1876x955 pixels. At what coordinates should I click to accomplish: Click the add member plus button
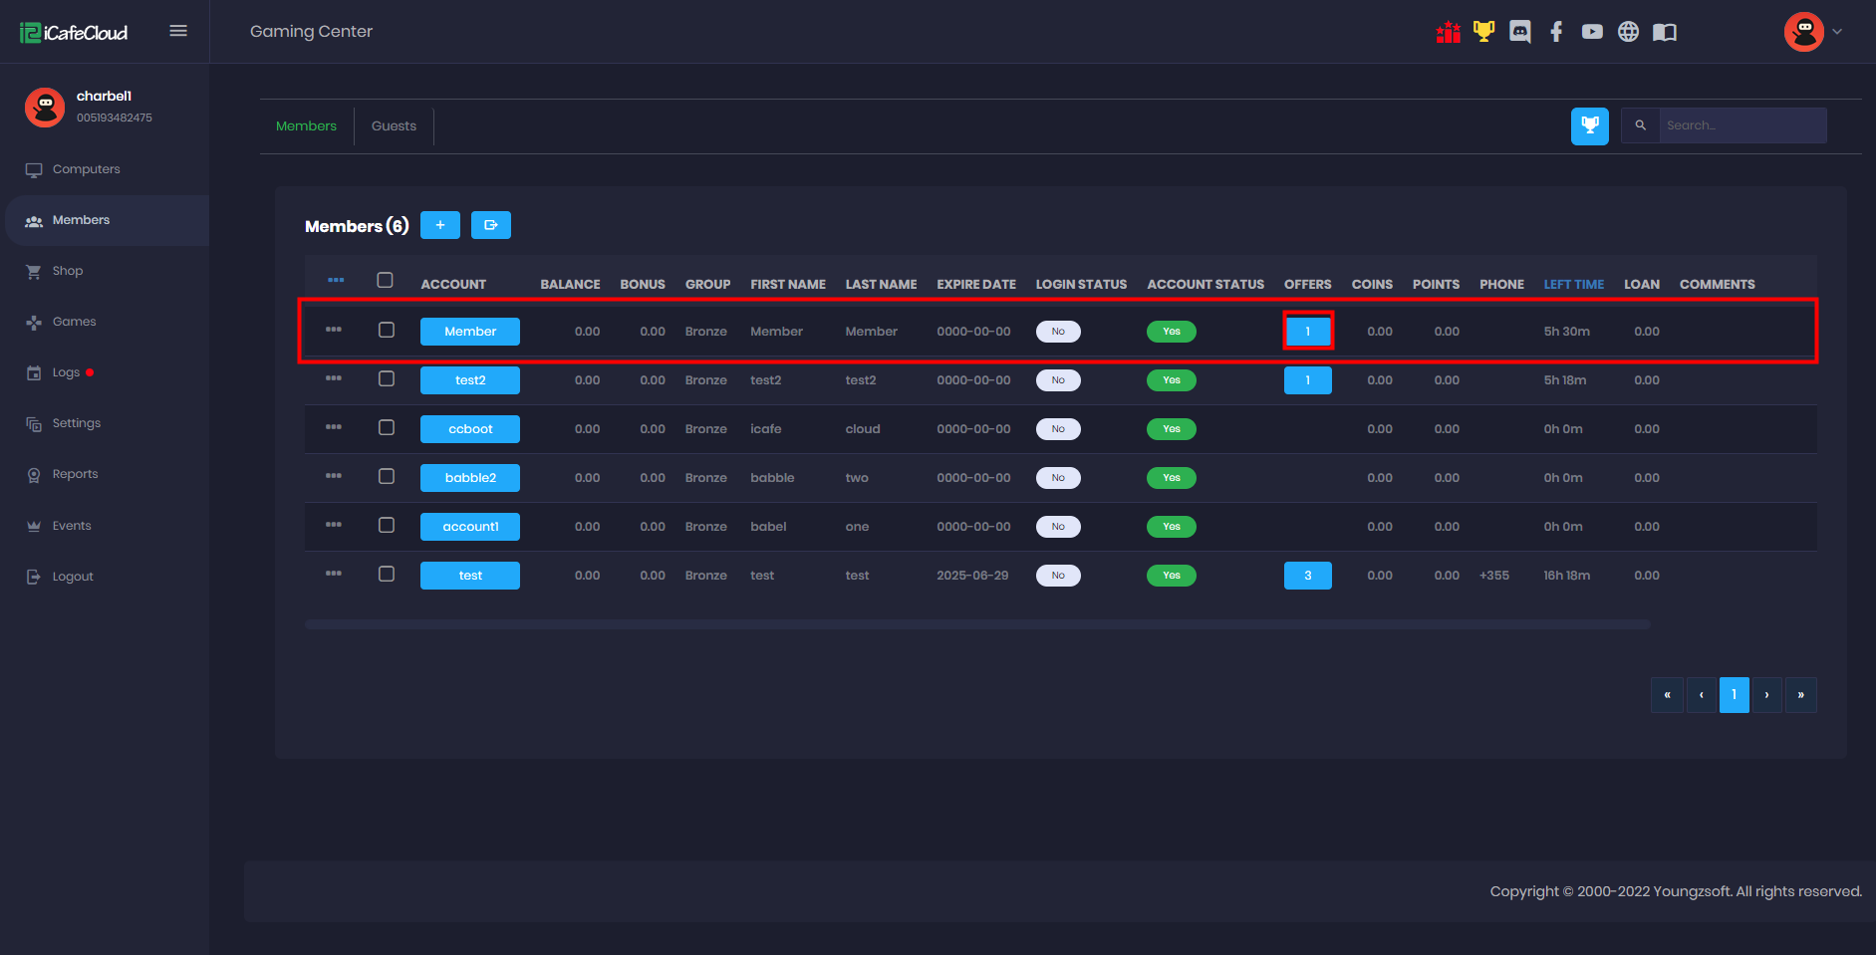(439, 225)
